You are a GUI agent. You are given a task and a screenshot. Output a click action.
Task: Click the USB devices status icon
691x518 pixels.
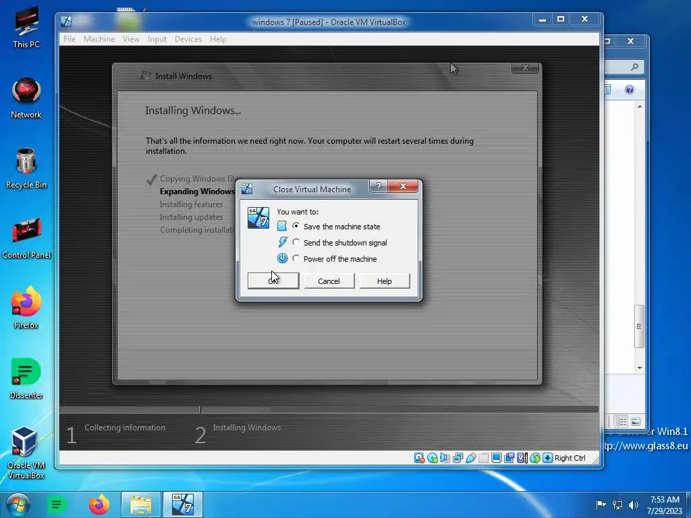point(470,458)
